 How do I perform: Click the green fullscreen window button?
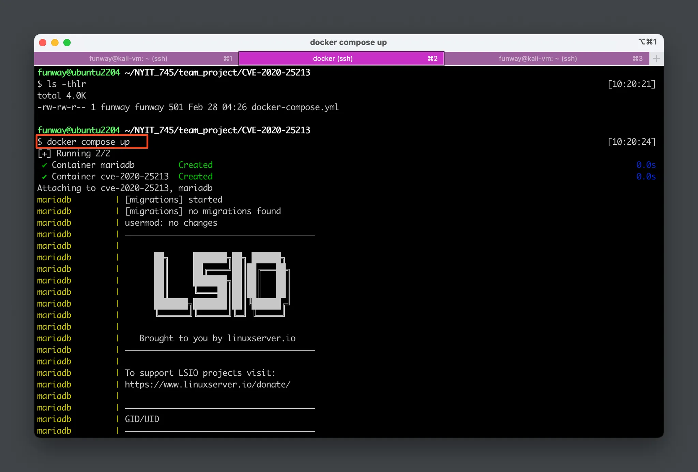(67, 43)
